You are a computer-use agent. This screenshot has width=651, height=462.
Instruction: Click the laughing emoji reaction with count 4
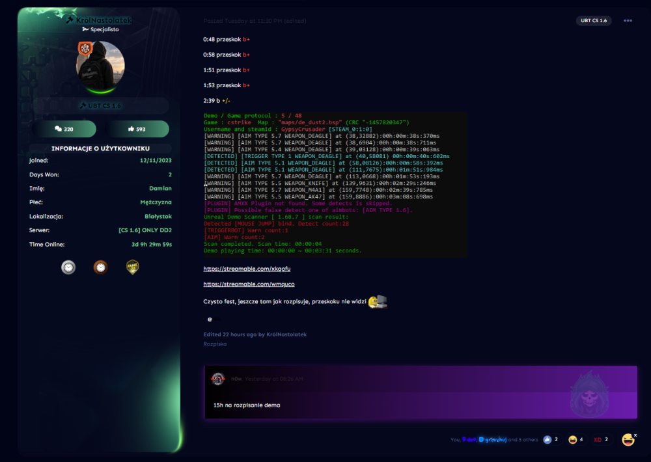pyautogui.click(x=577, y=440)
